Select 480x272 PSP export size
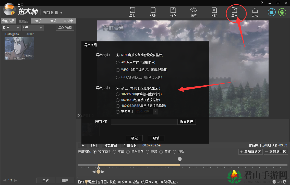 [x=118, y=106]
